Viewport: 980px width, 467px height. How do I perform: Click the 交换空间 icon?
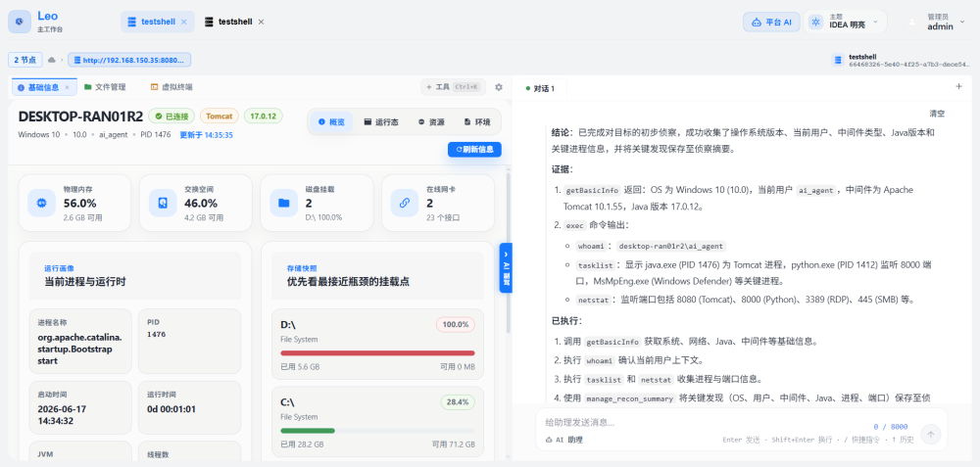[163, 203]
